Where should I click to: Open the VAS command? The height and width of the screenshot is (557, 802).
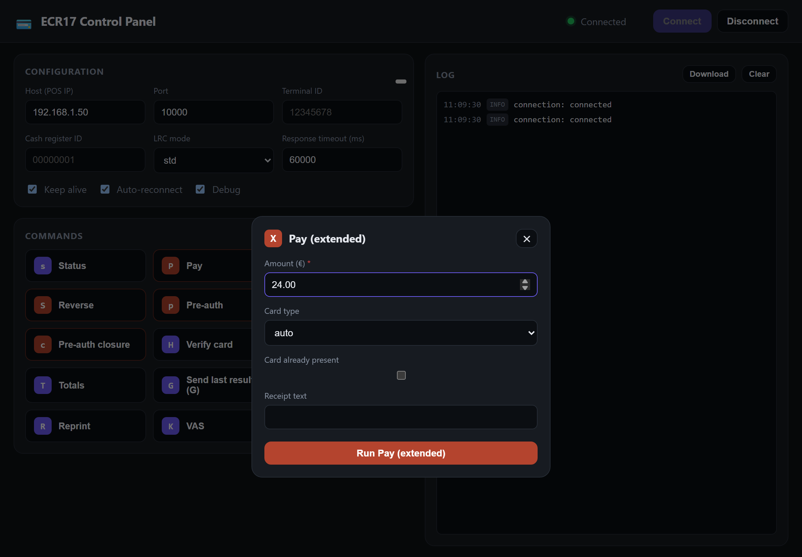coord(203,426)
